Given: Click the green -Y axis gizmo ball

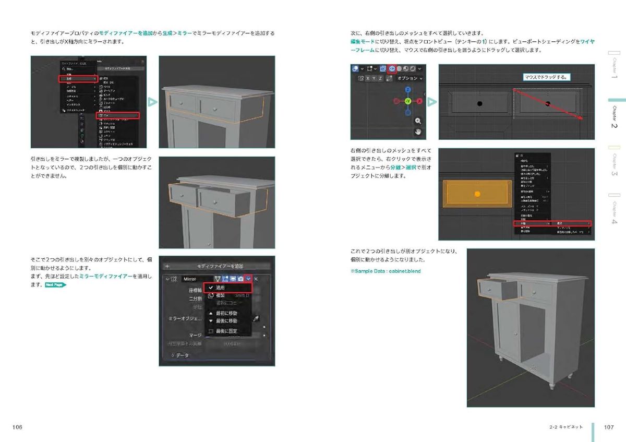Looking at the screenshot, I should (x=407, y=101).
